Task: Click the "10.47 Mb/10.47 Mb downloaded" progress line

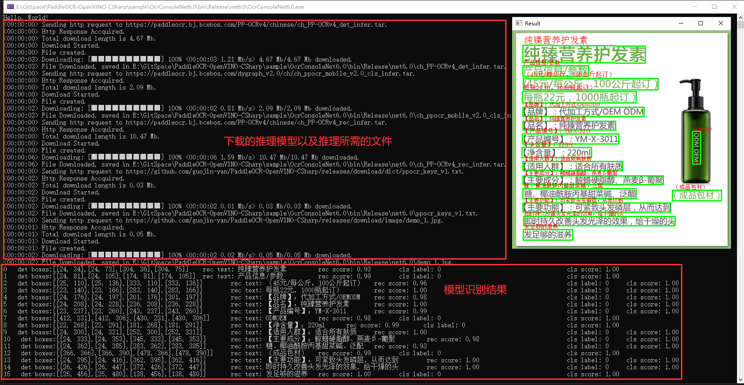Action: coord(181,157)
